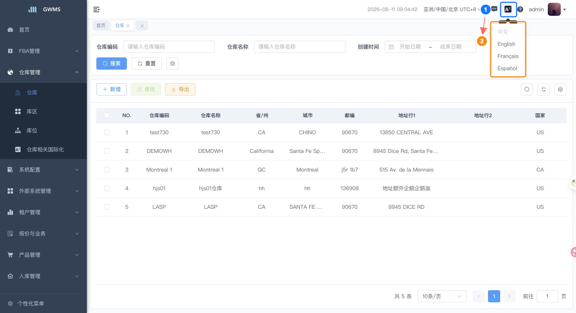Open the 仓库 sidebar submenu item
This screenshot has height=313, width=576.
point(43,92)
